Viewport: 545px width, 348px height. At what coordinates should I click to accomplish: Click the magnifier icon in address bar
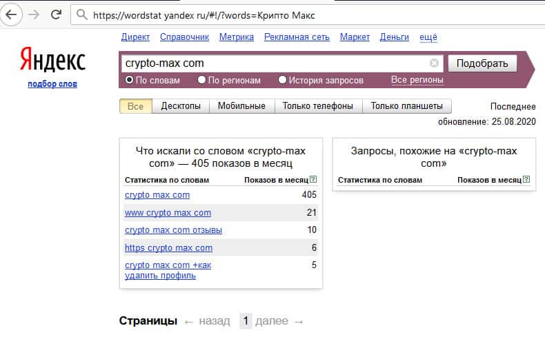pos(82,14)
